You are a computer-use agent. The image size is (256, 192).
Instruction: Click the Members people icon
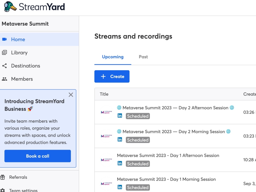pyautogui.click(x=4, y=79)
